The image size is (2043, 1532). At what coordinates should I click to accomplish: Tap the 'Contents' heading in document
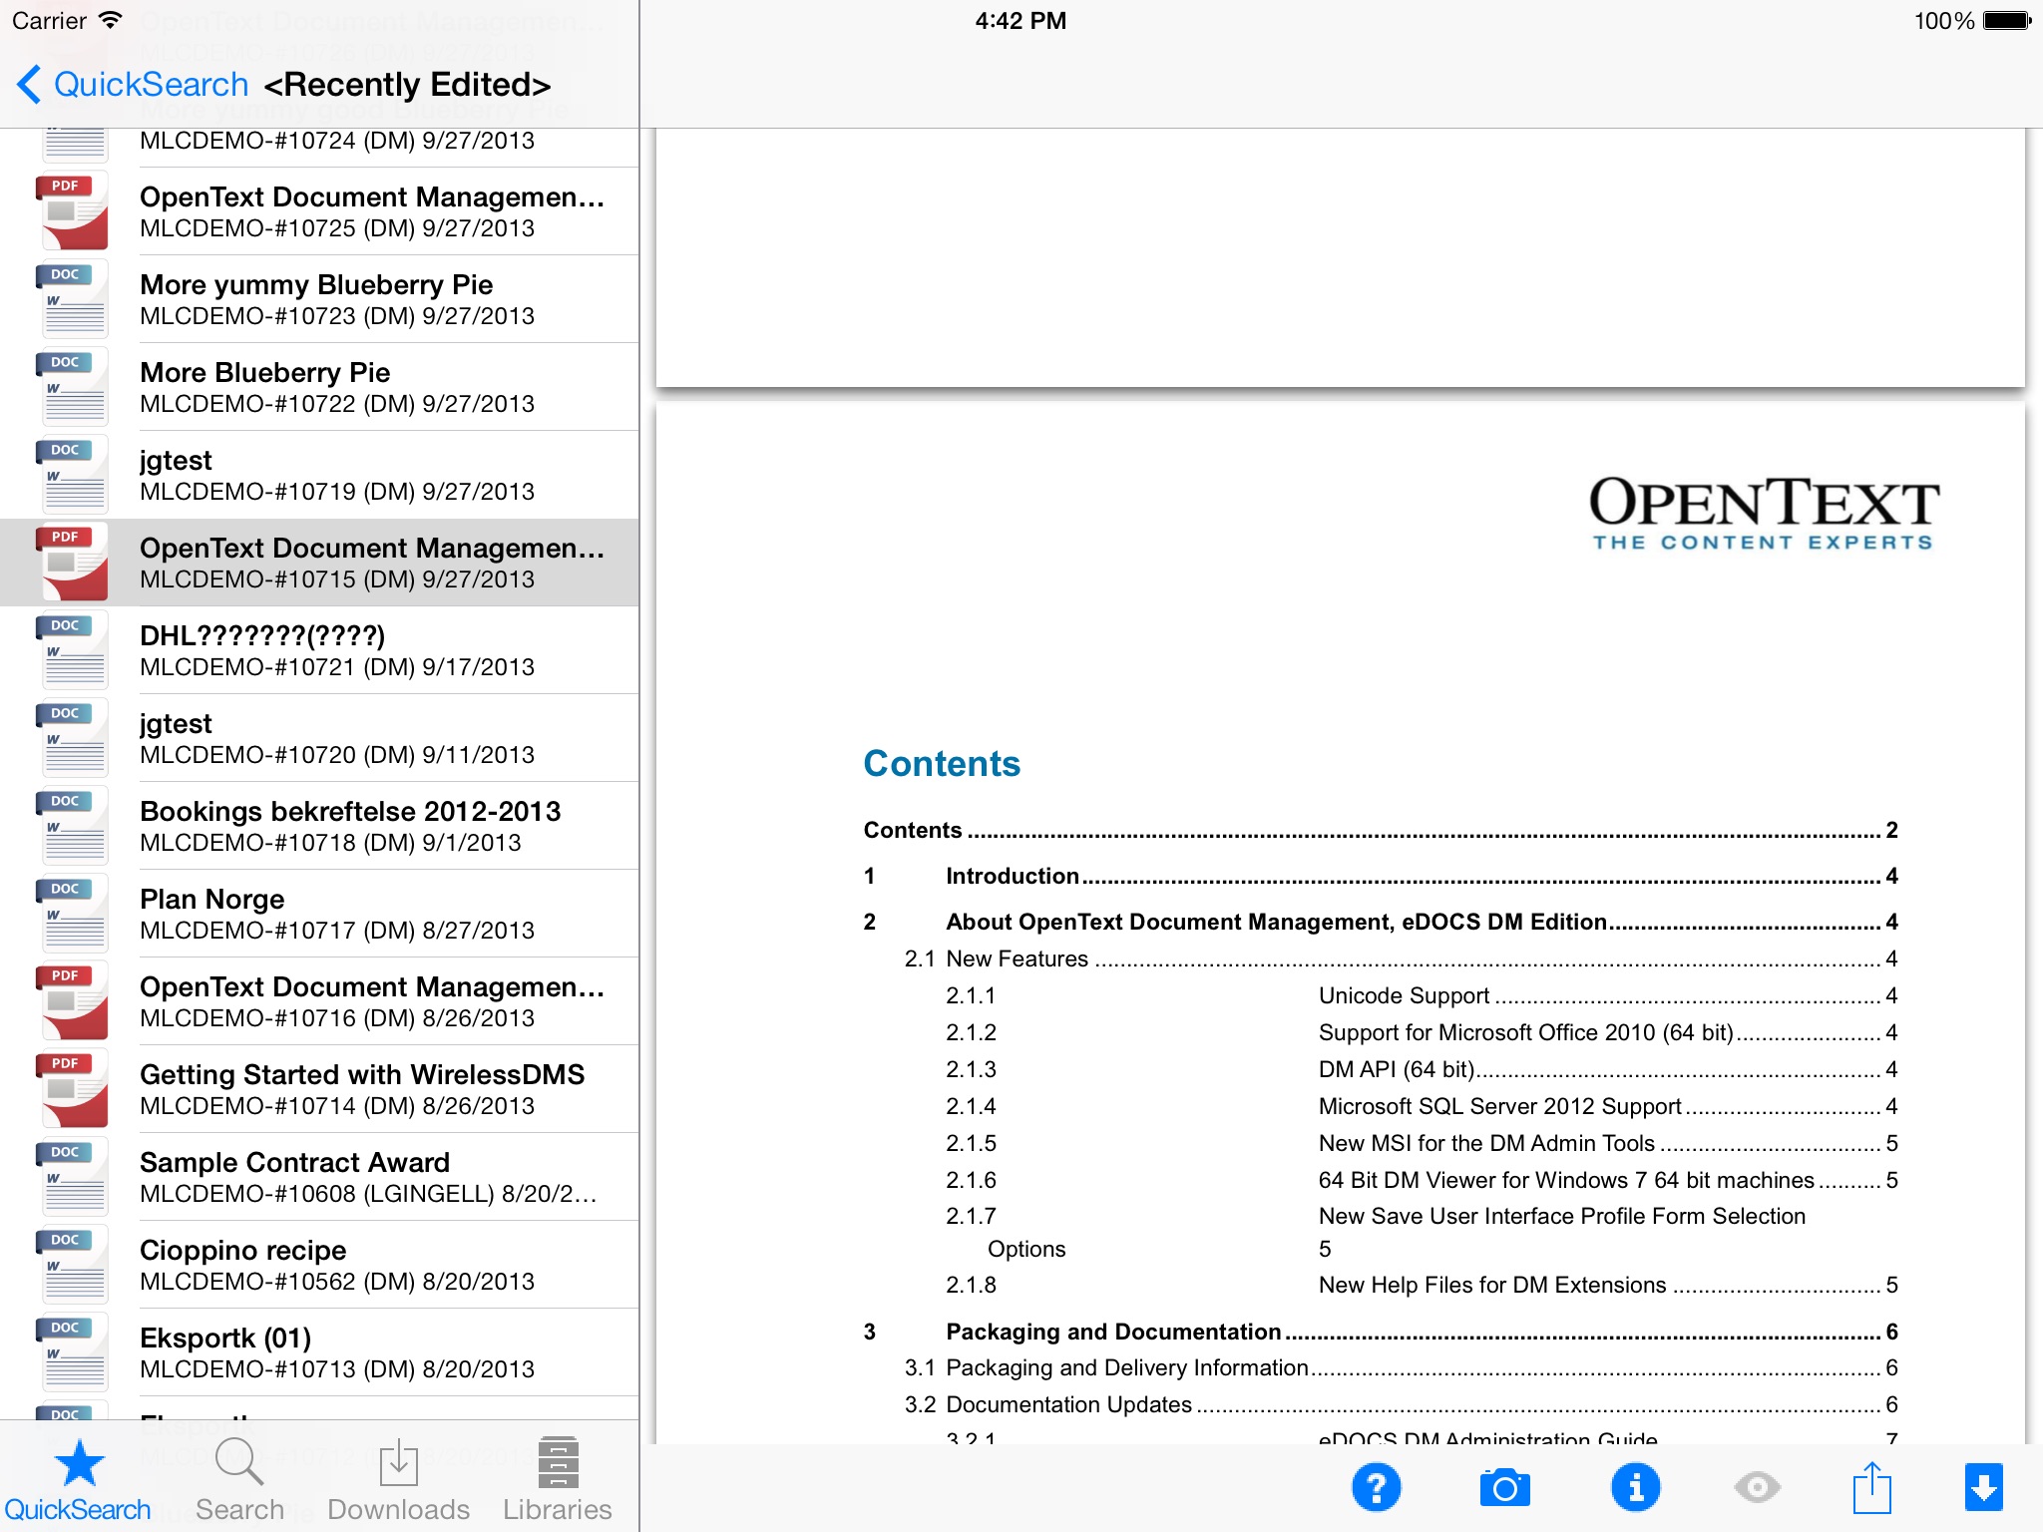pos(942,764)
